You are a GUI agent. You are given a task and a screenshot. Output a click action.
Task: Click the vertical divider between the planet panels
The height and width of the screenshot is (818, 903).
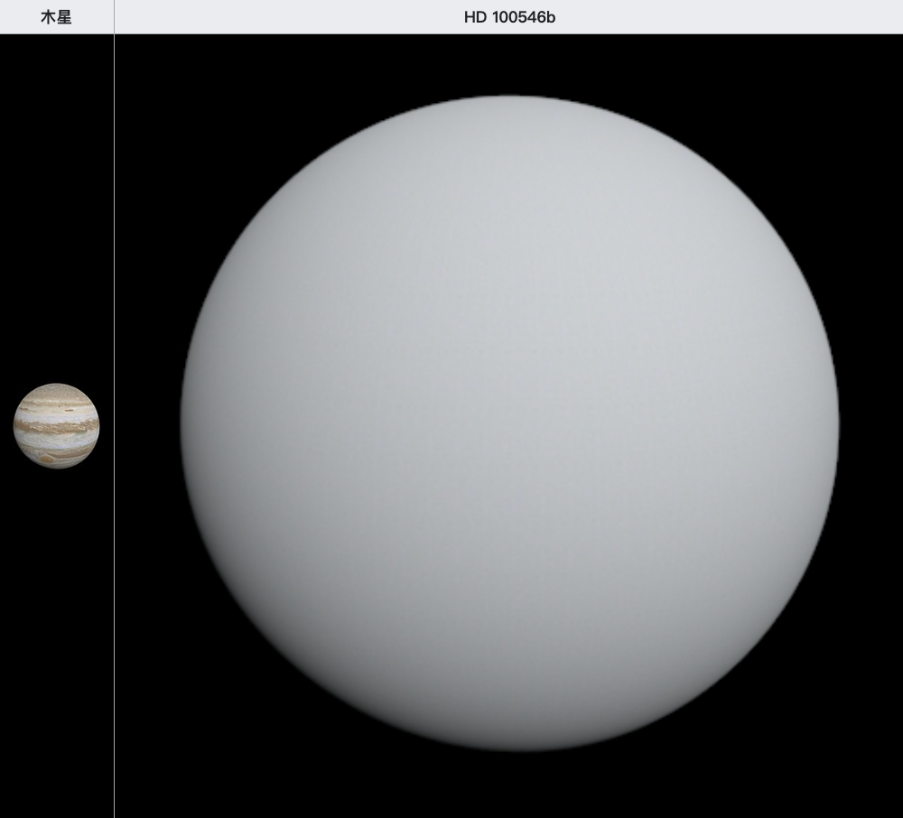(x=114, y=542)
